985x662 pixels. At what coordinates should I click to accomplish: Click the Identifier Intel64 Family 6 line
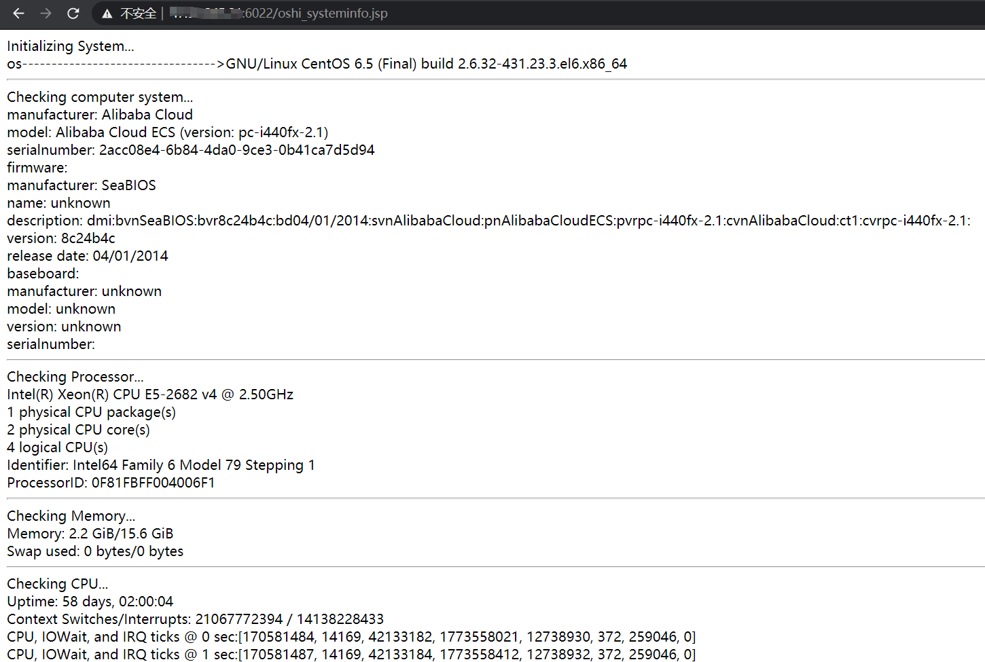pos(161,465)
